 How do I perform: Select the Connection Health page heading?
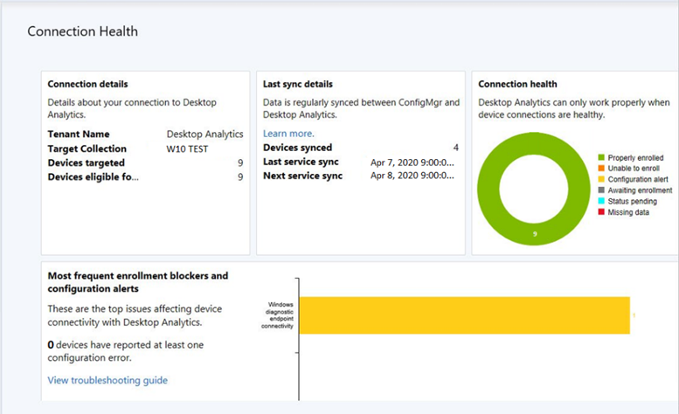83,31
